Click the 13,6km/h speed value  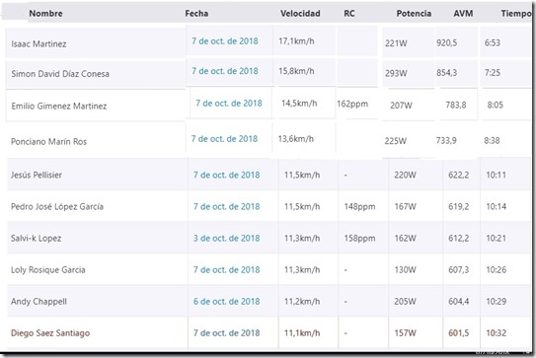[x=296, y=139]
